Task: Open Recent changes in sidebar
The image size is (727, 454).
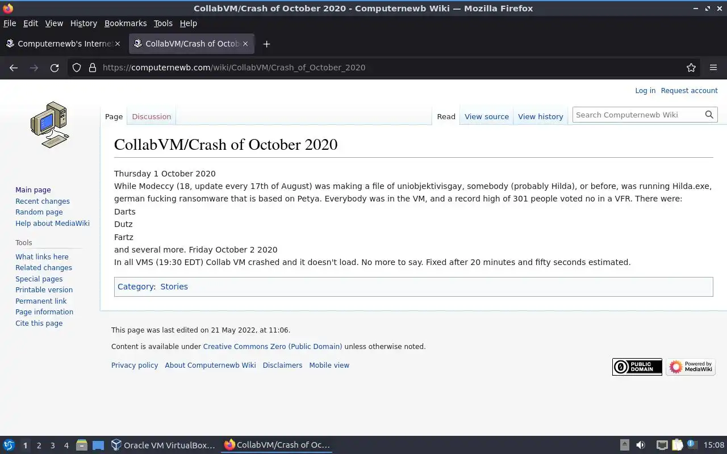Action: [x=43, y=201]
